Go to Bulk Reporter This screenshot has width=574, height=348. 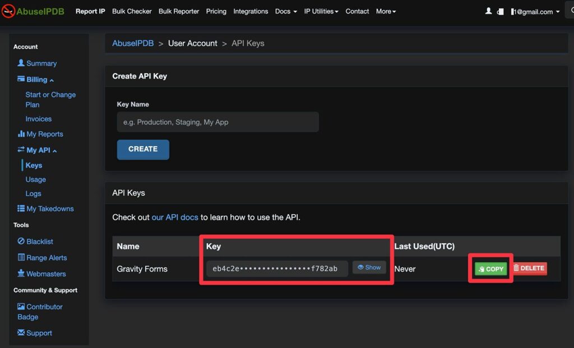click(179, 11)
